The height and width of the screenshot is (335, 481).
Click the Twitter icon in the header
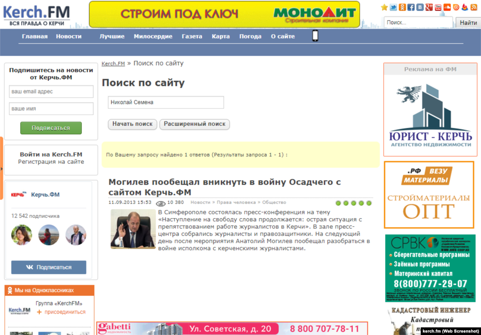coord(394,7)
